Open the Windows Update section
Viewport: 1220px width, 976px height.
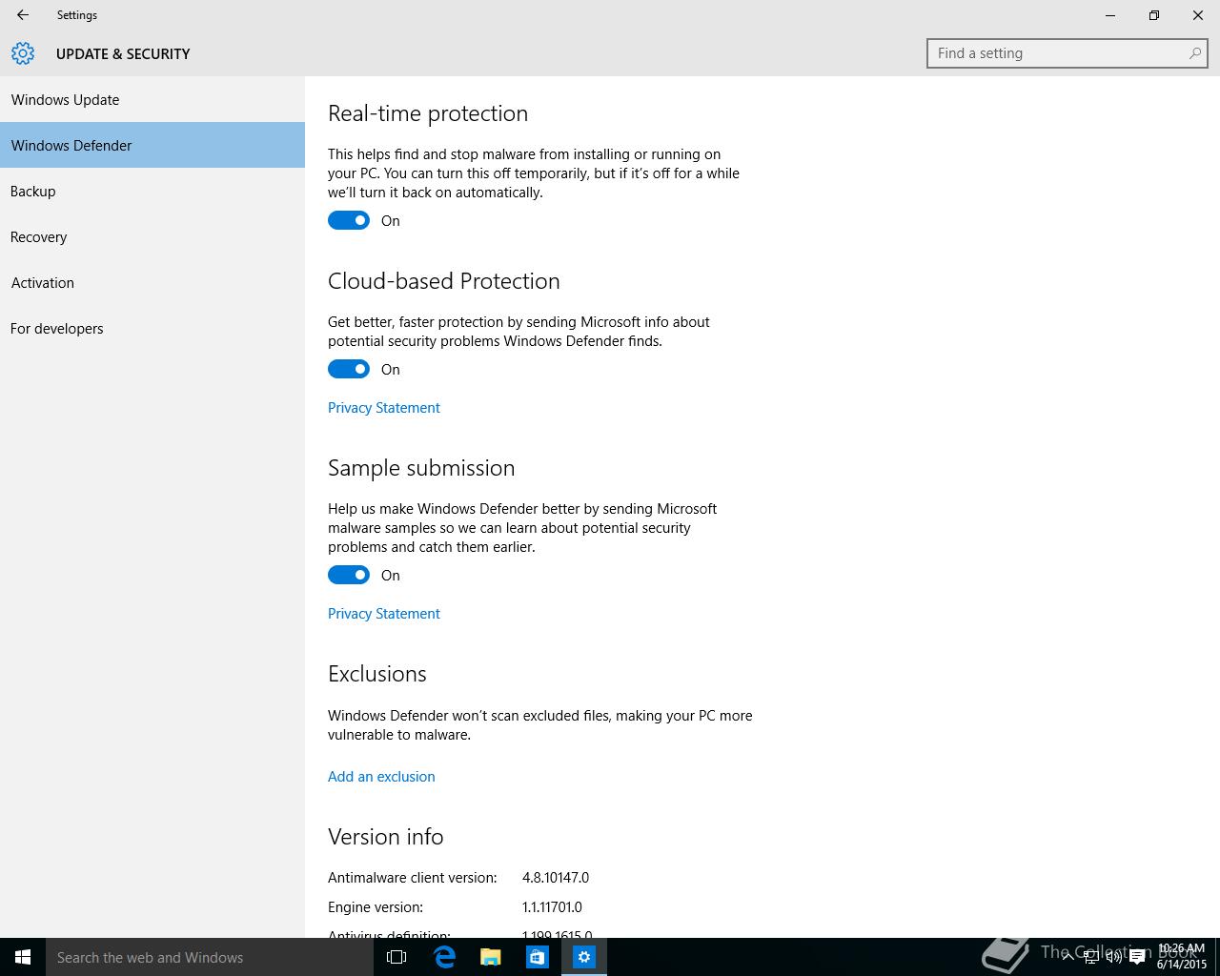(x=152, y=99)
